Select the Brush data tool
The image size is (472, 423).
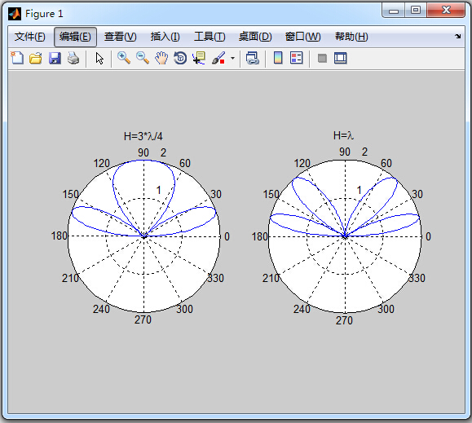tap(218, 58)
